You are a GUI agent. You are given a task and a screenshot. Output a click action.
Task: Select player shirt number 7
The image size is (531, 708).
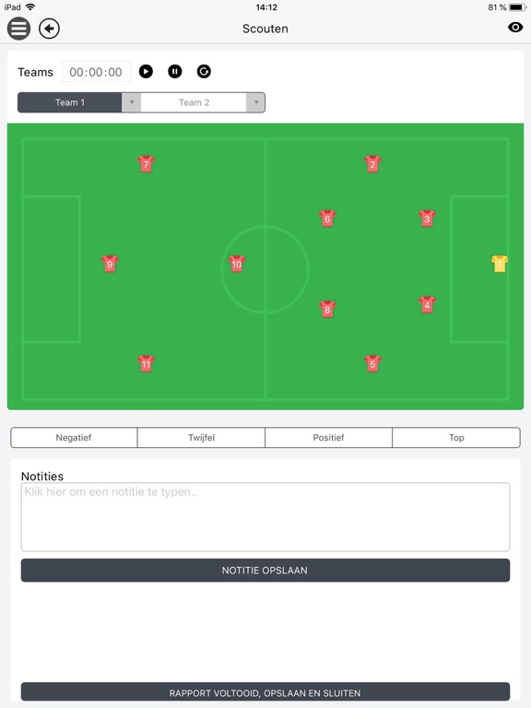click(146, 164)
